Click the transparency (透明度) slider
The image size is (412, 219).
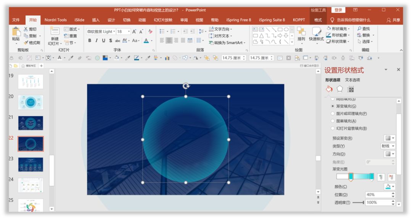[358, 203]
